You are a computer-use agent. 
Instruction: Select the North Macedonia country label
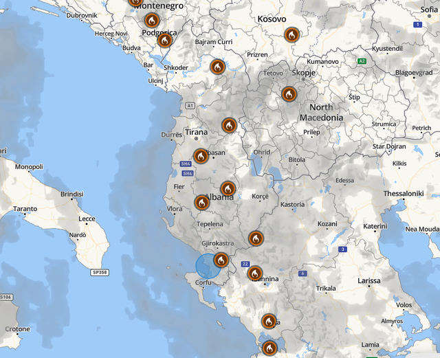[320, 113]
